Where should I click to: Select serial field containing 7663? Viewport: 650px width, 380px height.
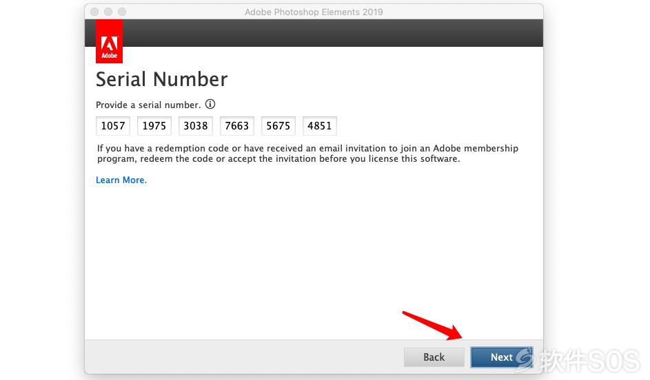coord(236,126)
